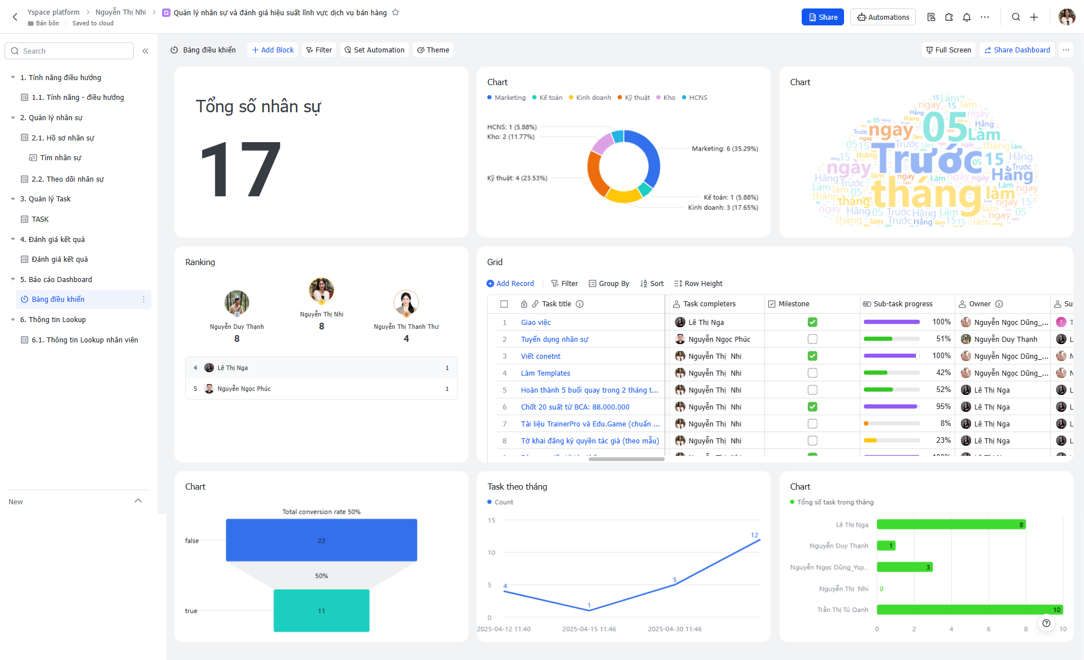Open Automations button

point(883,17)
